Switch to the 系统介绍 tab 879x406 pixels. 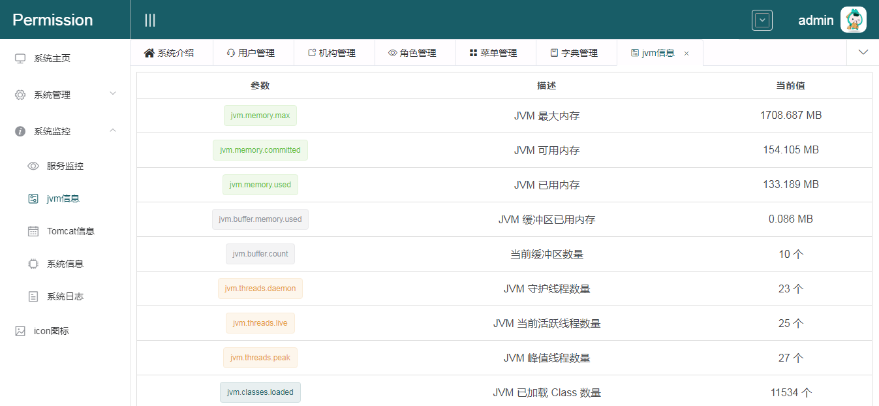tap(172, 53)
